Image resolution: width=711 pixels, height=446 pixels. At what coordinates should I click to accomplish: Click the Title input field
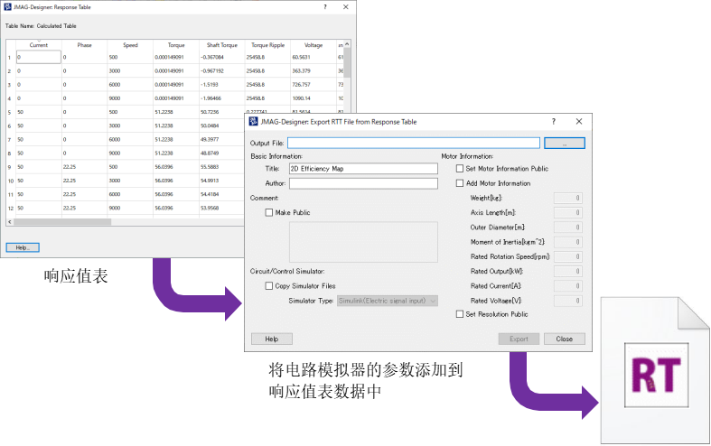(362, 169)
